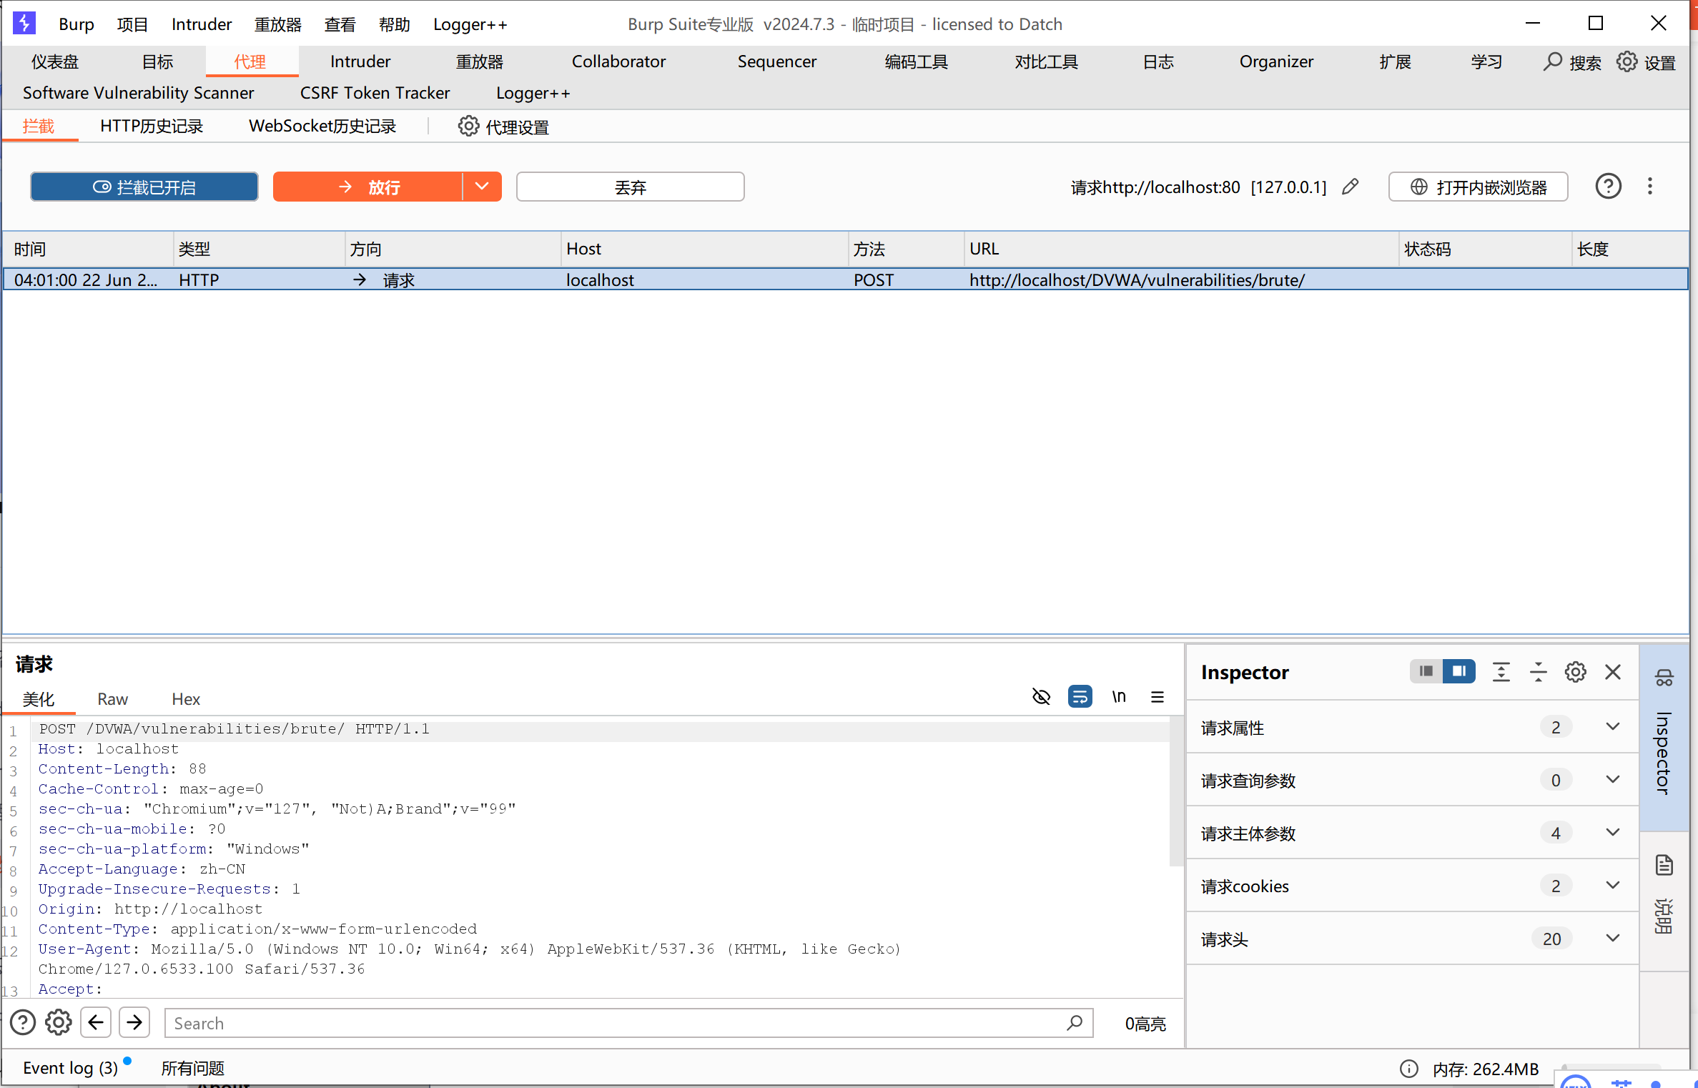
Task: Open three-dot options menu near help
Action: tap(1650, 187)
